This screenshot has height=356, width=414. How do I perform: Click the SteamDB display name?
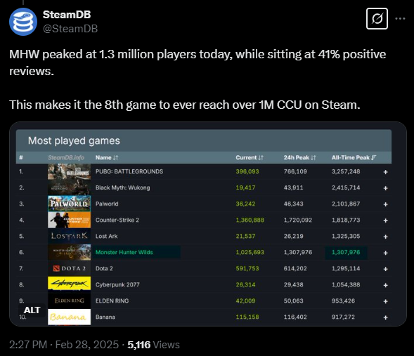67,15
